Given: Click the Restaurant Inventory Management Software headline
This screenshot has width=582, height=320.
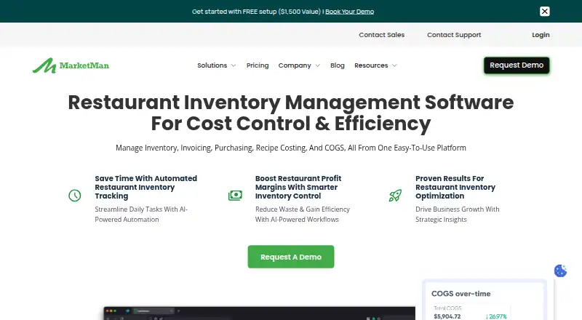Looking at the screenshot, I should pyautogui.click(x=291, y=113).
